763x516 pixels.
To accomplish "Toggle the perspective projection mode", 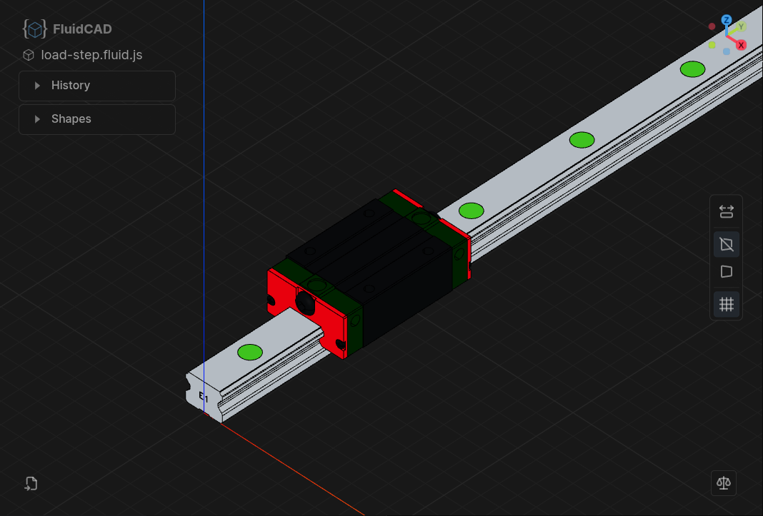I will click(x=727, y=272).
